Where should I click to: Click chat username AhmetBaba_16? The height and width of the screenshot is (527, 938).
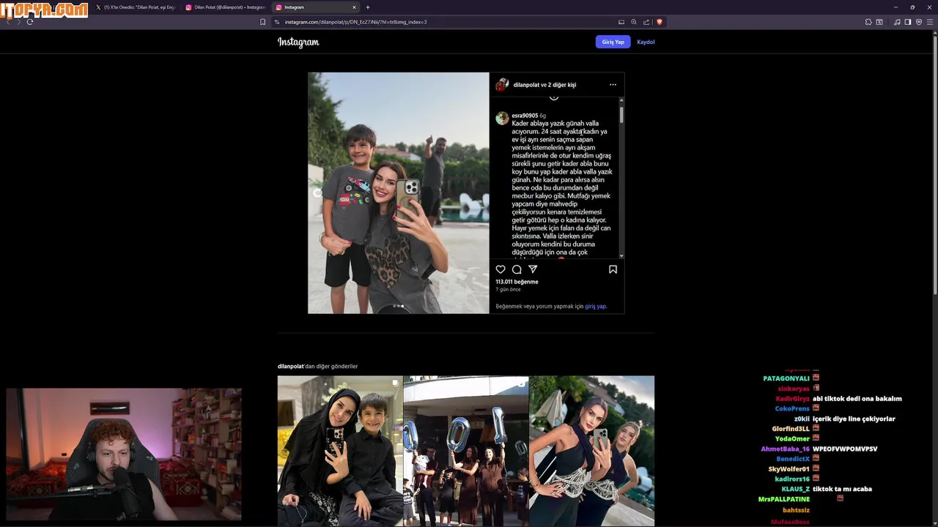(785, 449)
